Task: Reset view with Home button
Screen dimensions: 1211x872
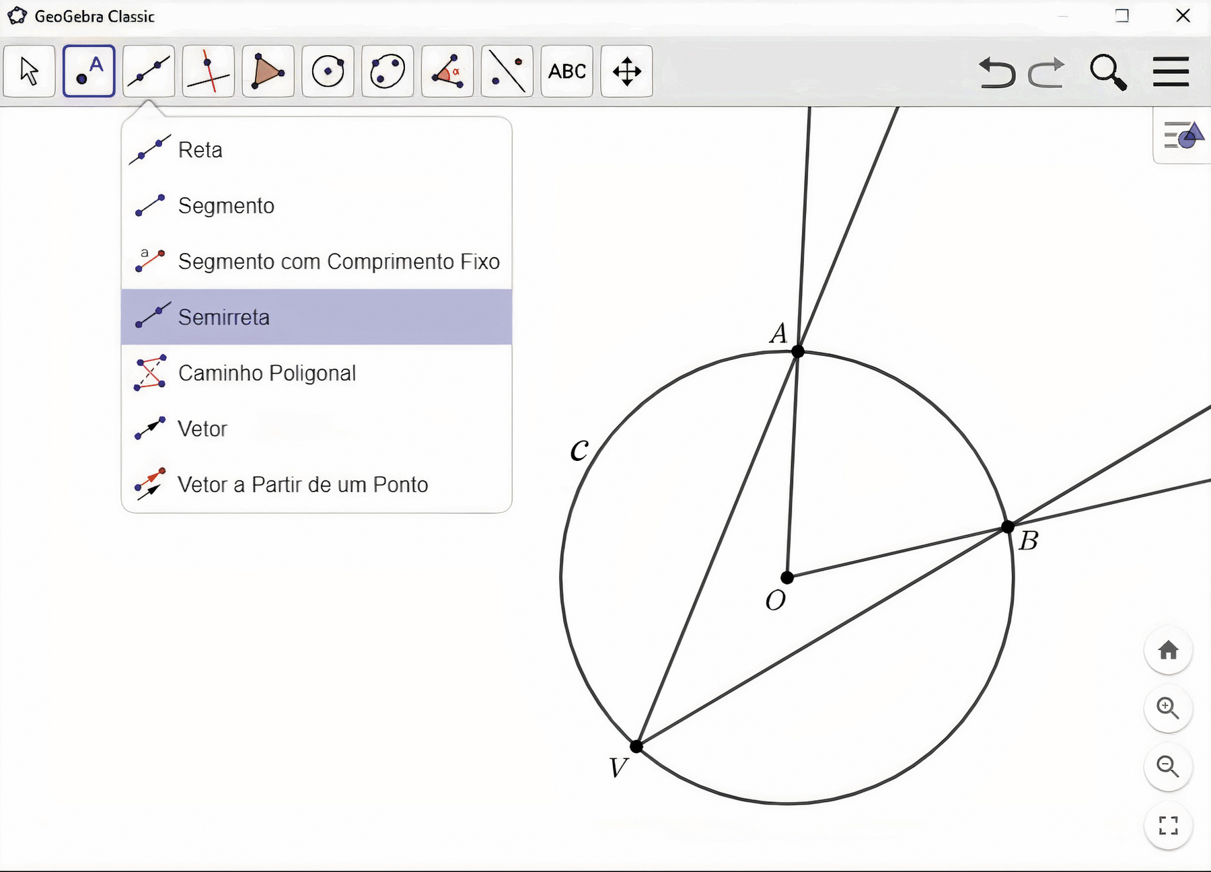Action: (x=1169, y=651)
